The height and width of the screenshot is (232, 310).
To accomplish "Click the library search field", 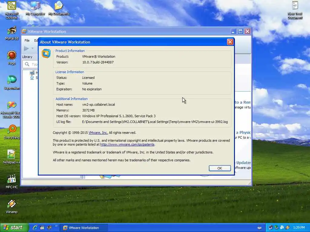I will (x=30, y=64).
